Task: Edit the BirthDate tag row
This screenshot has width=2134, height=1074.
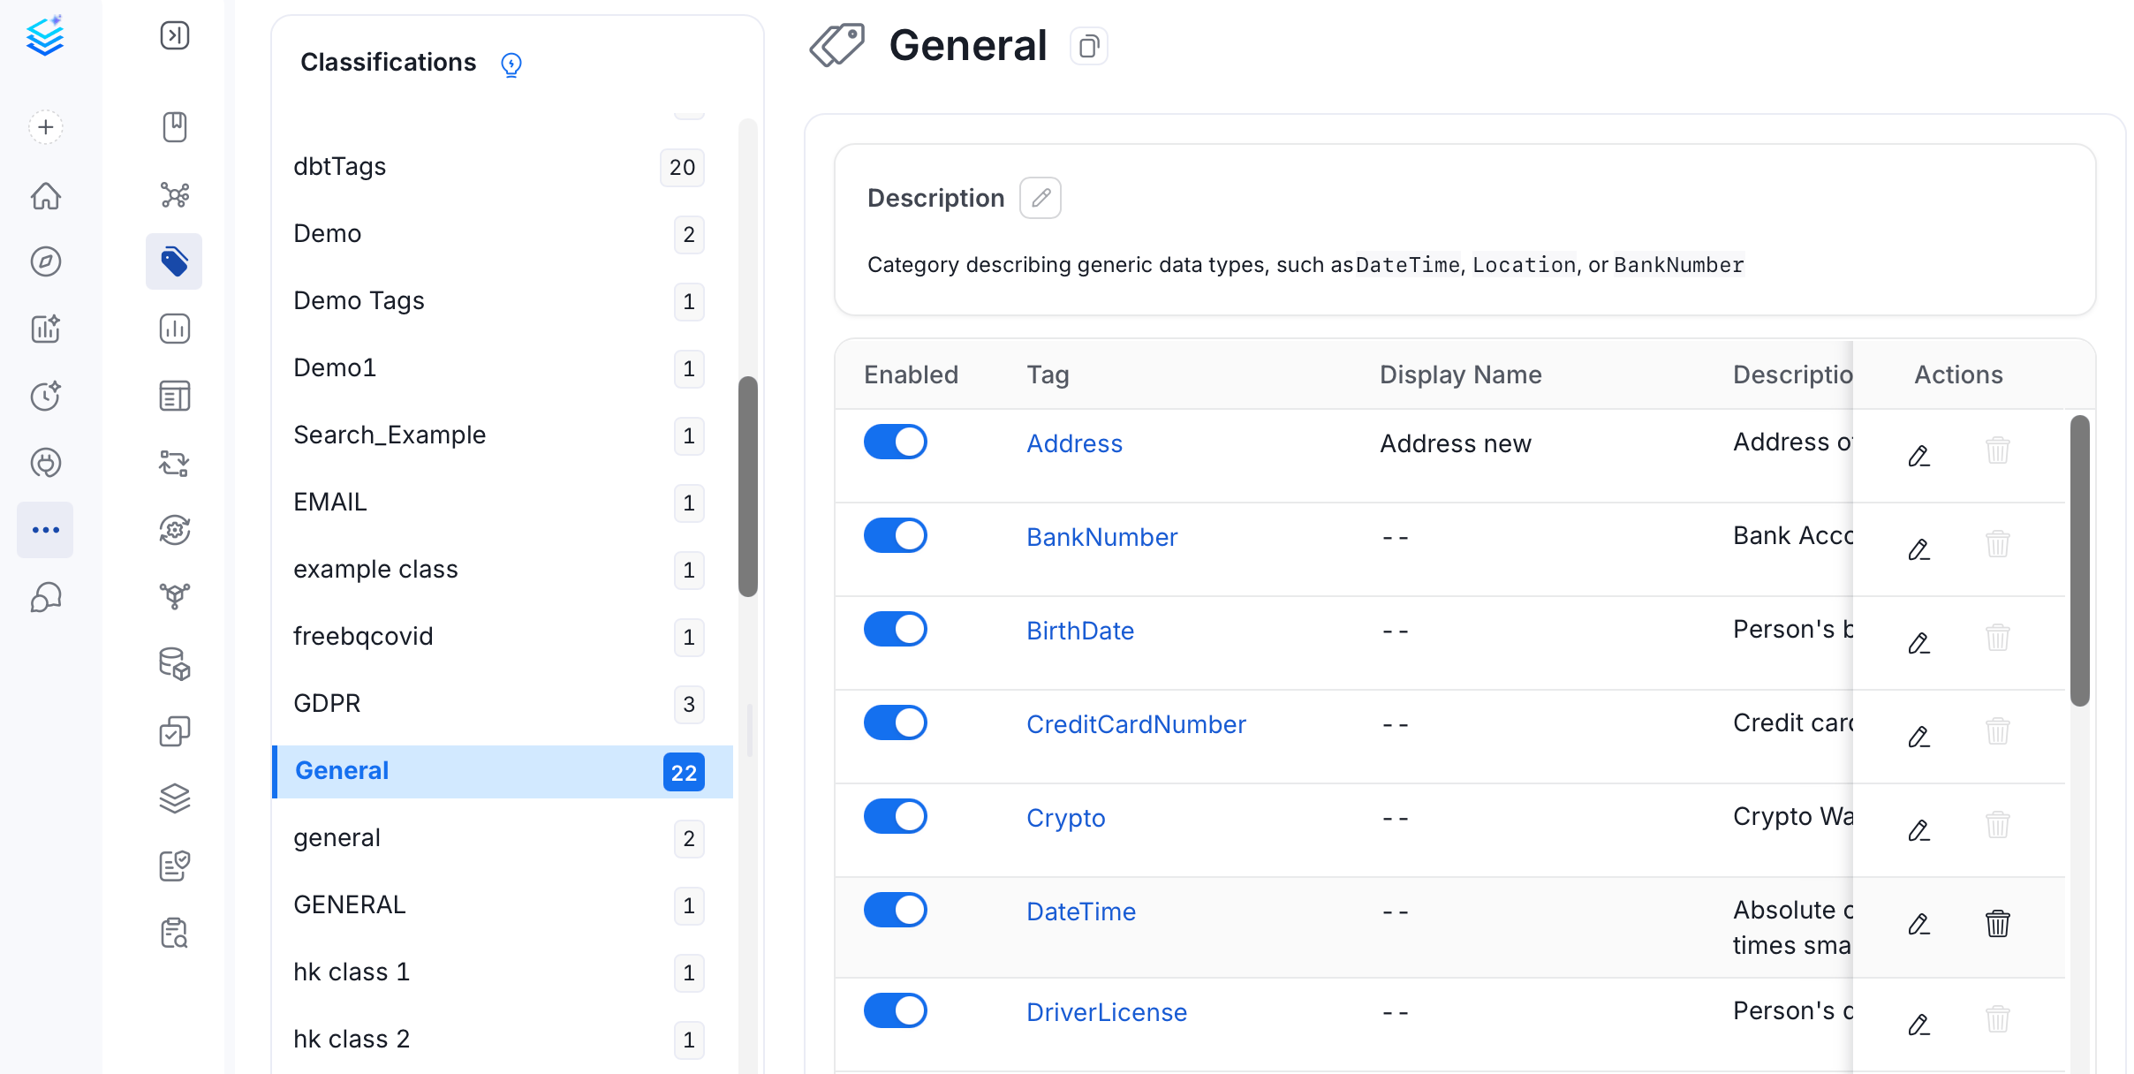Action: [1918, 643]
